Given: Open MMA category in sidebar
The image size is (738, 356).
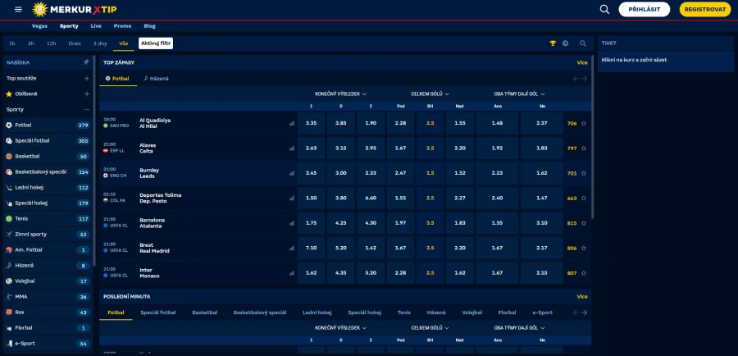Looking at the screenshot, I should (48, 297).
